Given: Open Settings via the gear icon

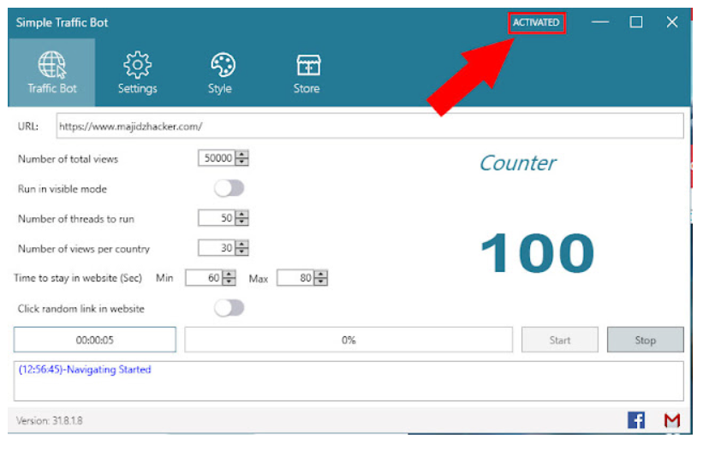Looking at the screenshot, I should coord(137,72).
